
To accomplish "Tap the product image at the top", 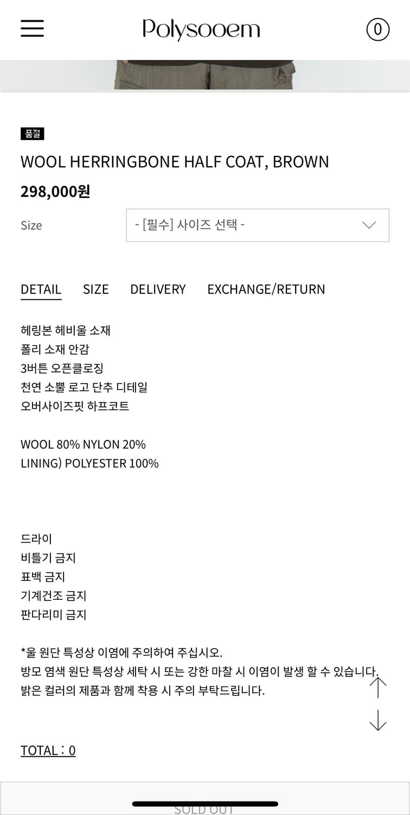I will click(205, 75).
